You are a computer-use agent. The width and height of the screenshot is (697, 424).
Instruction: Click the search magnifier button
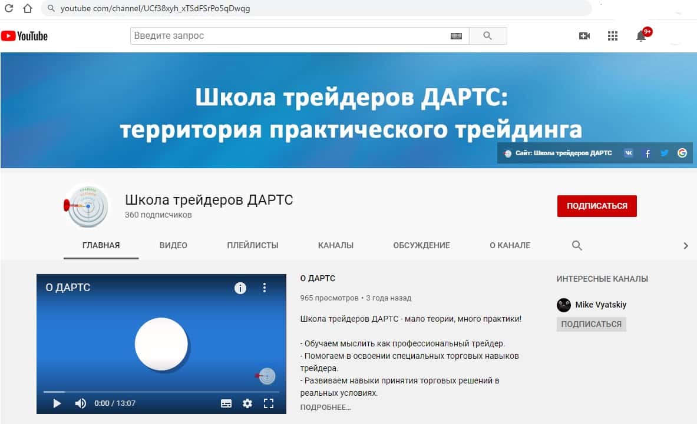488,35
